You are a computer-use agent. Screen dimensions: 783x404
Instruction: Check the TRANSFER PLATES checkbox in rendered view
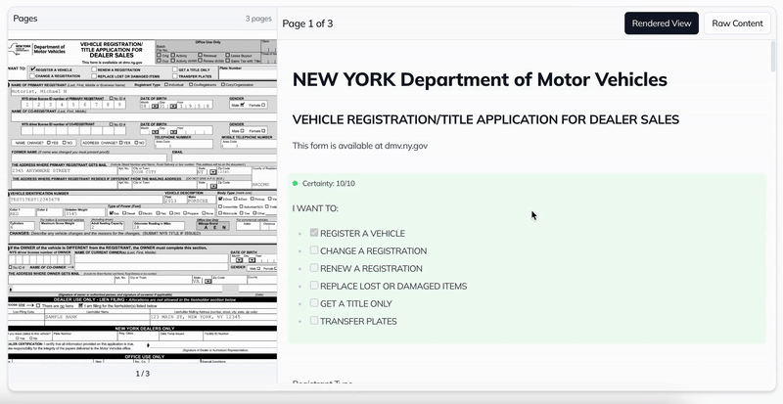coord(314,320)
